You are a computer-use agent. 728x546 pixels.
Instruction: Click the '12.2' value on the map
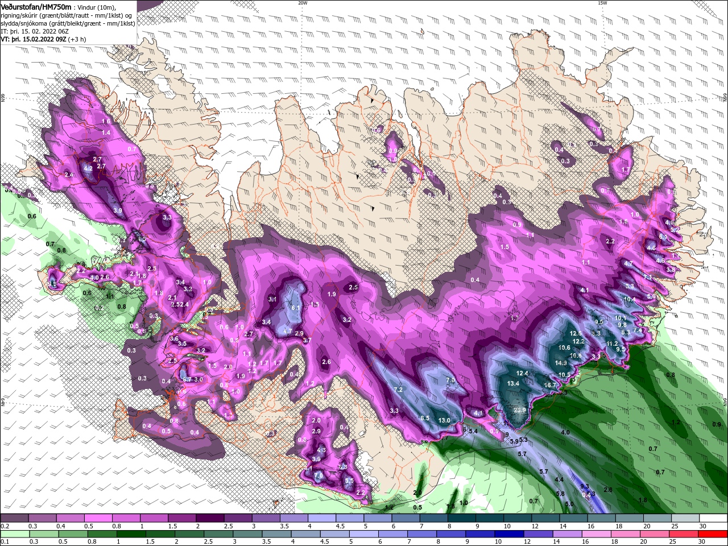click(578, 341)
